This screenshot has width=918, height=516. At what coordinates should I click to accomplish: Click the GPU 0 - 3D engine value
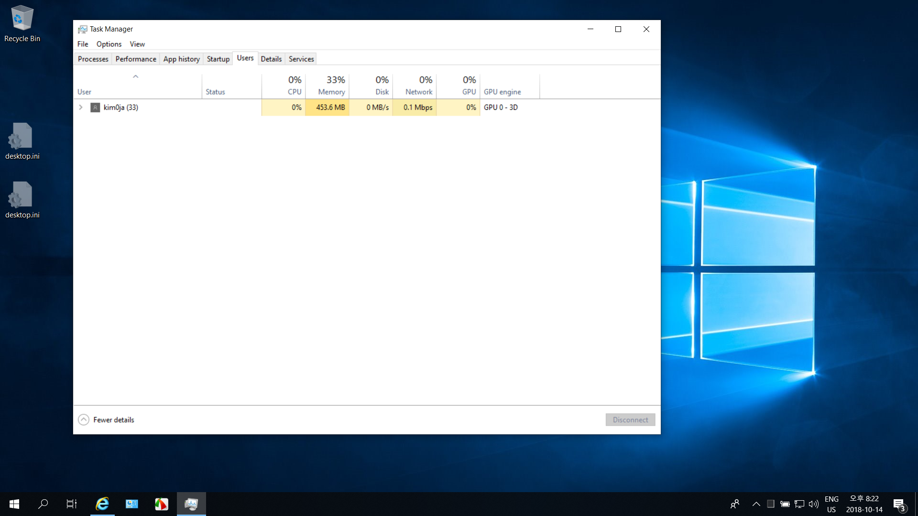pos(501,107)
